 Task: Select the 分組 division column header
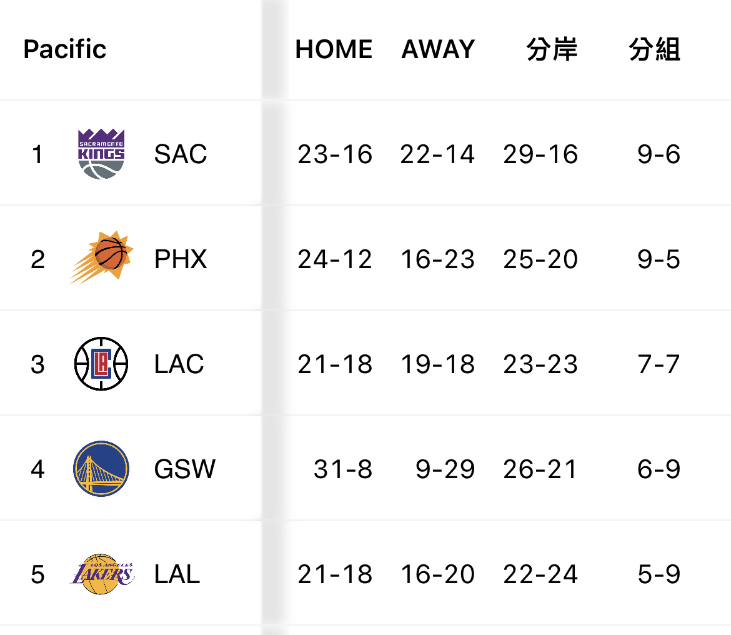click(655, 49)
